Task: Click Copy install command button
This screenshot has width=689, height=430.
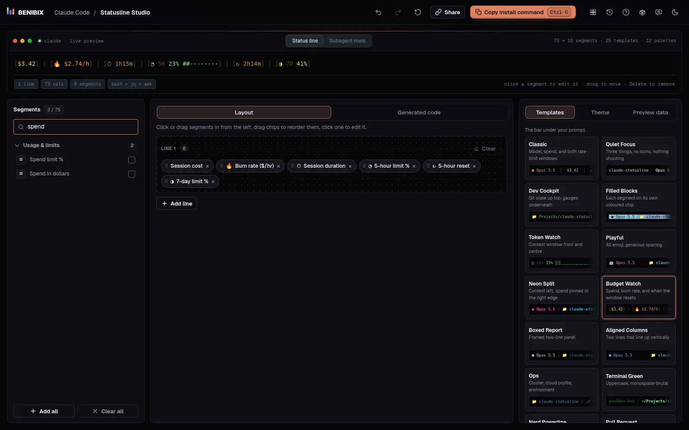Action: (523, 12)
